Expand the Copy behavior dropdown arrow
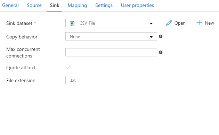This screenshot has height=135, width=219. (151, 37)
